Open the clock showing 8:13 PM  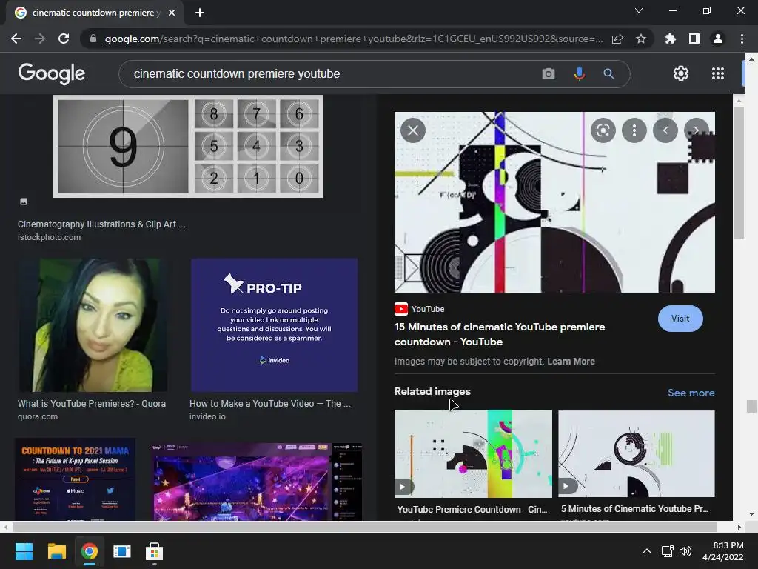coord(722,551)
